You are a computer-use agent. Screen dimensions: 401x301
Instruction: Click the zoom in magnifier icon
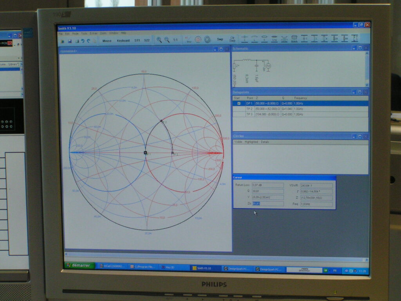159,40
